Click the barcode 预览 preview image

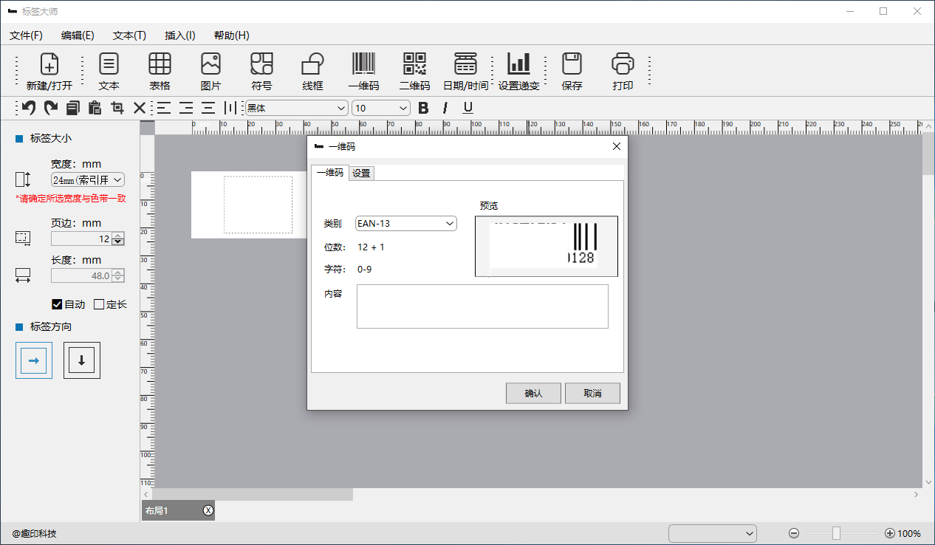547,247
